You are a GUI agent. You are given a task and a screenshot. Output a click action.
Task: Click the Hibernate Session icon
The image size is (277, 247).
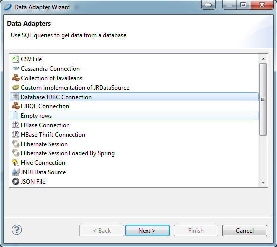pos(16,144)
